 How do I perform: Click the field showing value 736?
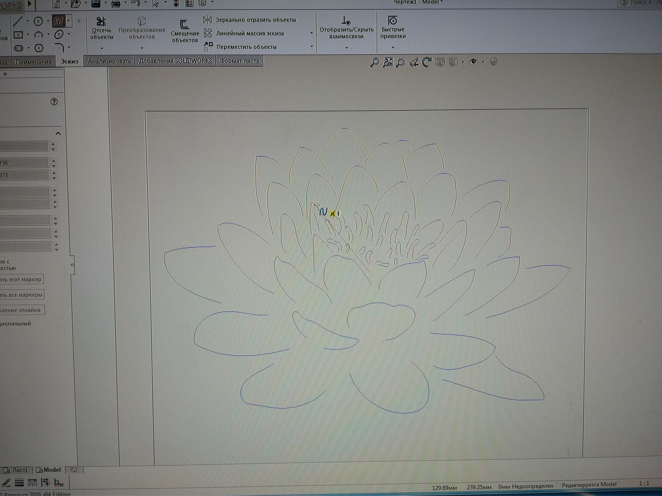tap(24, 163)
